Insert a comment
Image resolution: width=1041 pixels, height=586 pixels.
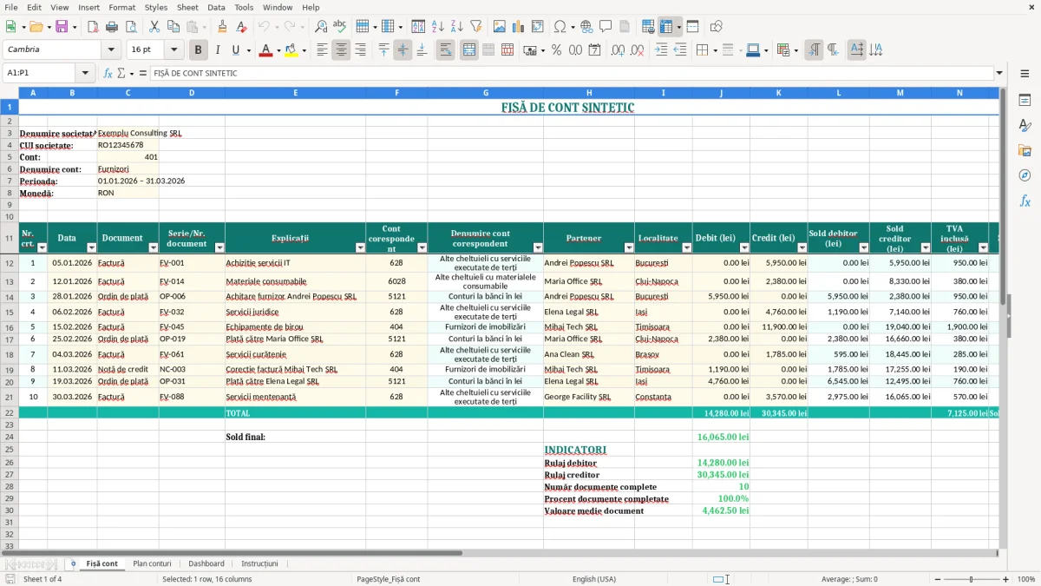pyautogui.click(x=606, y=27)
